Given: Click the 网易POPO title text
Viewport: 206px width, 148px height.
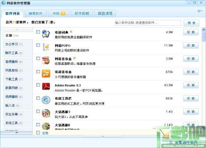Looking at the screenshot, I should pyautogui.click(x=63, y=46).
